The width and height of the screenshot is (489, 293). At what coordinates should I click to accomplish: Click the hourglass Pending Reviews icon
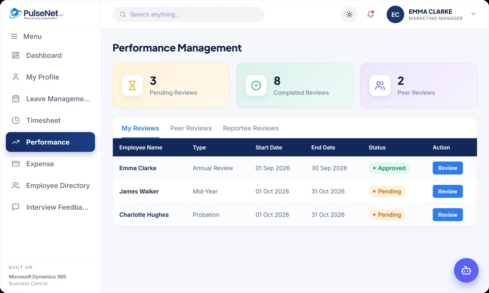[132, 85]
